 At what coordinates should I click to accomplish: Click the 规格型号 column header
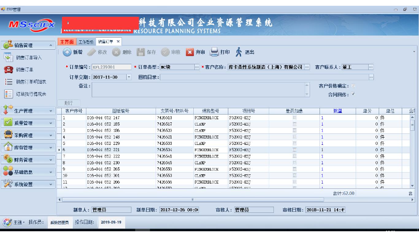pos(211,111)
